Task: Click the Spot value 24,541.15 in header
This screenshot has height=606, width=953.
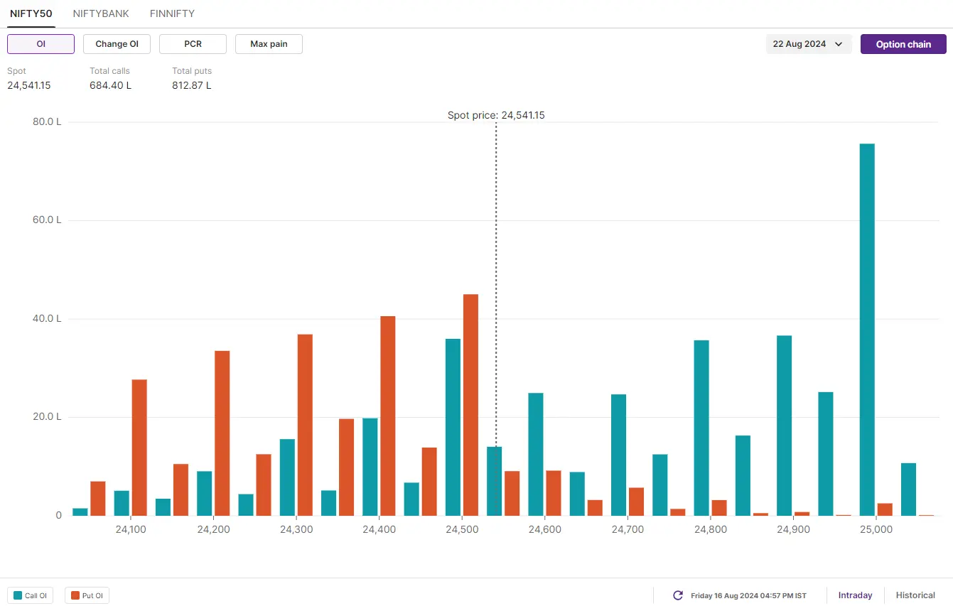Action: pyautogui.click(x=29, y=85)
